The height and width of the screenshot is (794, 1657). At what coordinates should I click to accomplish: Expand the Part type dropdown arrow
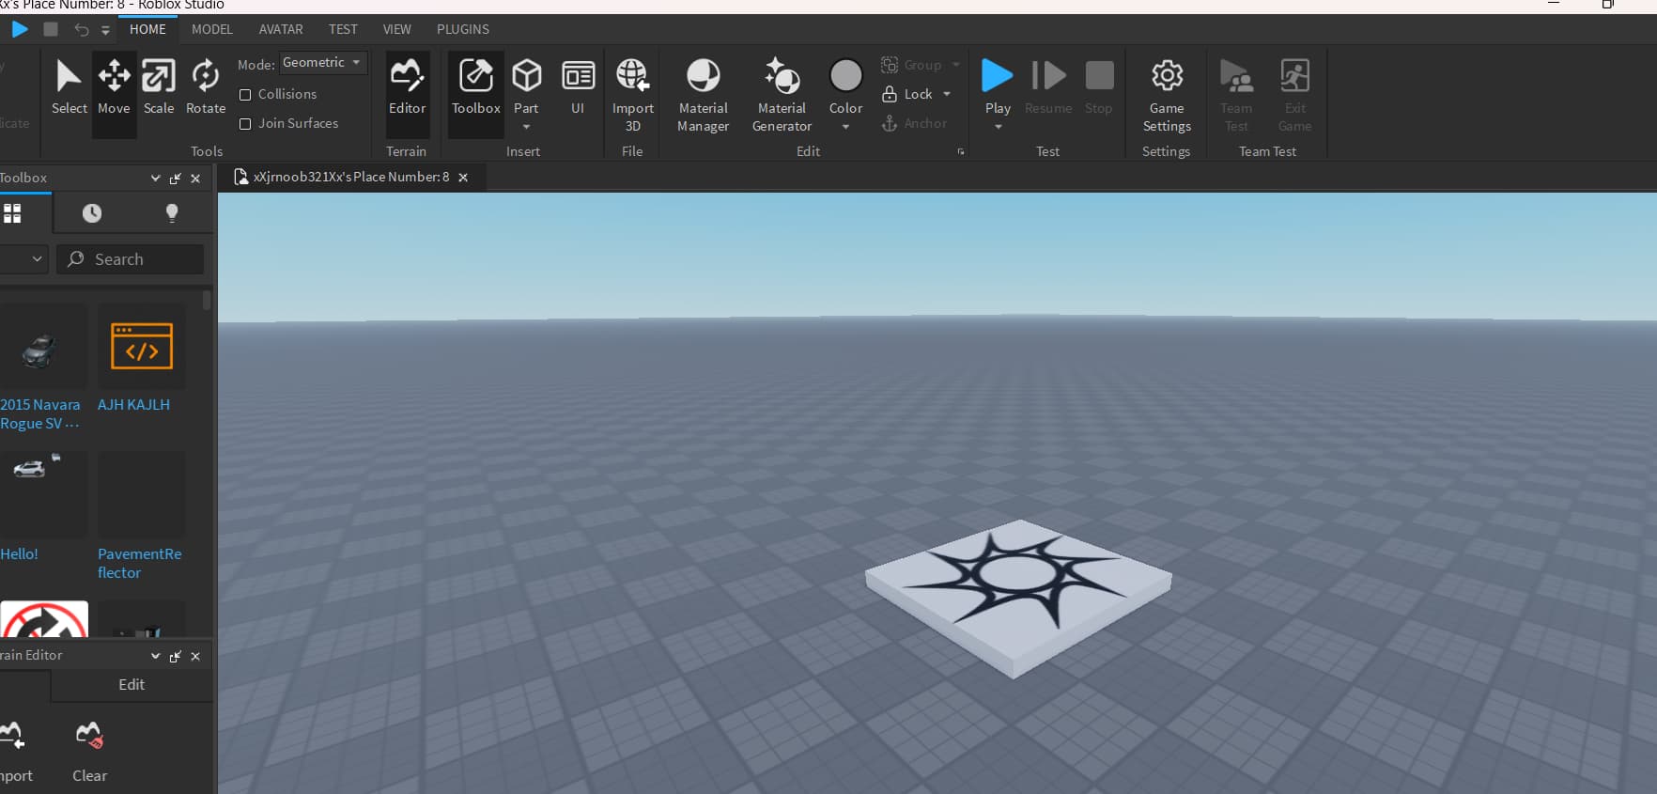coord(526,127)
